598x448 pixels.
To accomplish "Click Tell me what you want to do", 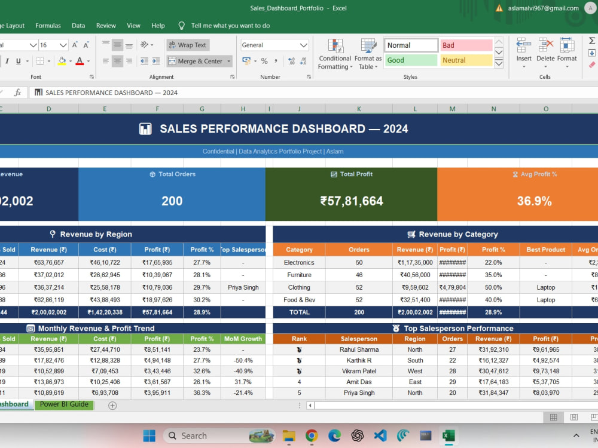I will pyautogui.click(x=230, y=26).
